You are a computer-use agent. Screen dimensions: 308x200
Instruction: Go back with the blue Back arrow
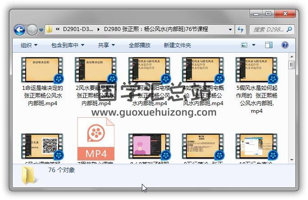click(19, 30)
